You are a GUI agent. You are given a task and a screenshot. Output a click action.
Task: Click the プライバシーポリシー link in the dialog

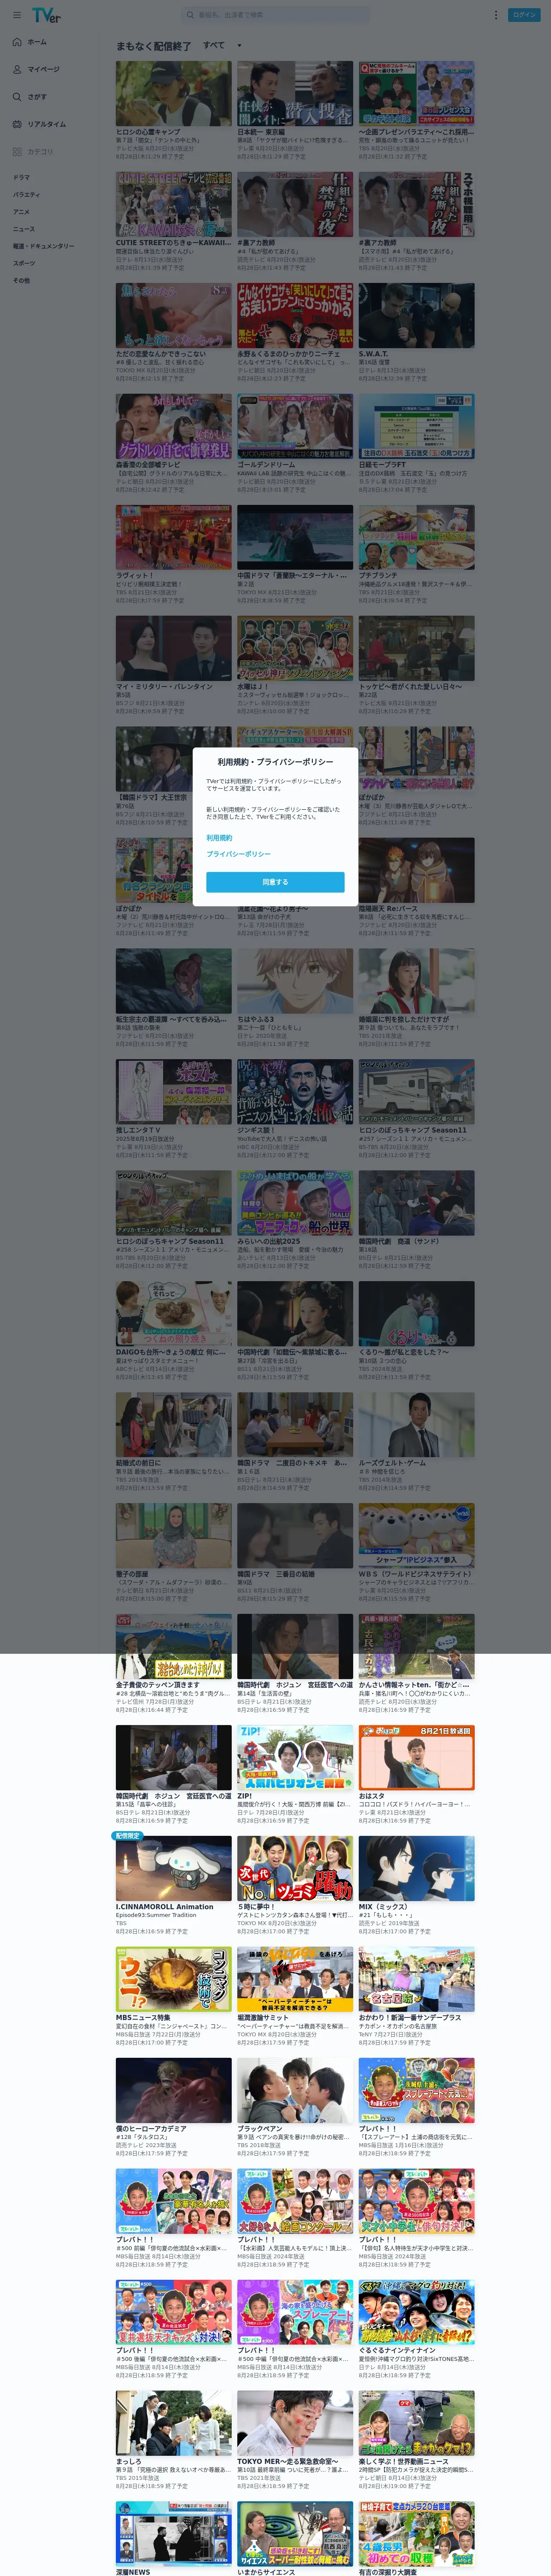click(238, 854)
